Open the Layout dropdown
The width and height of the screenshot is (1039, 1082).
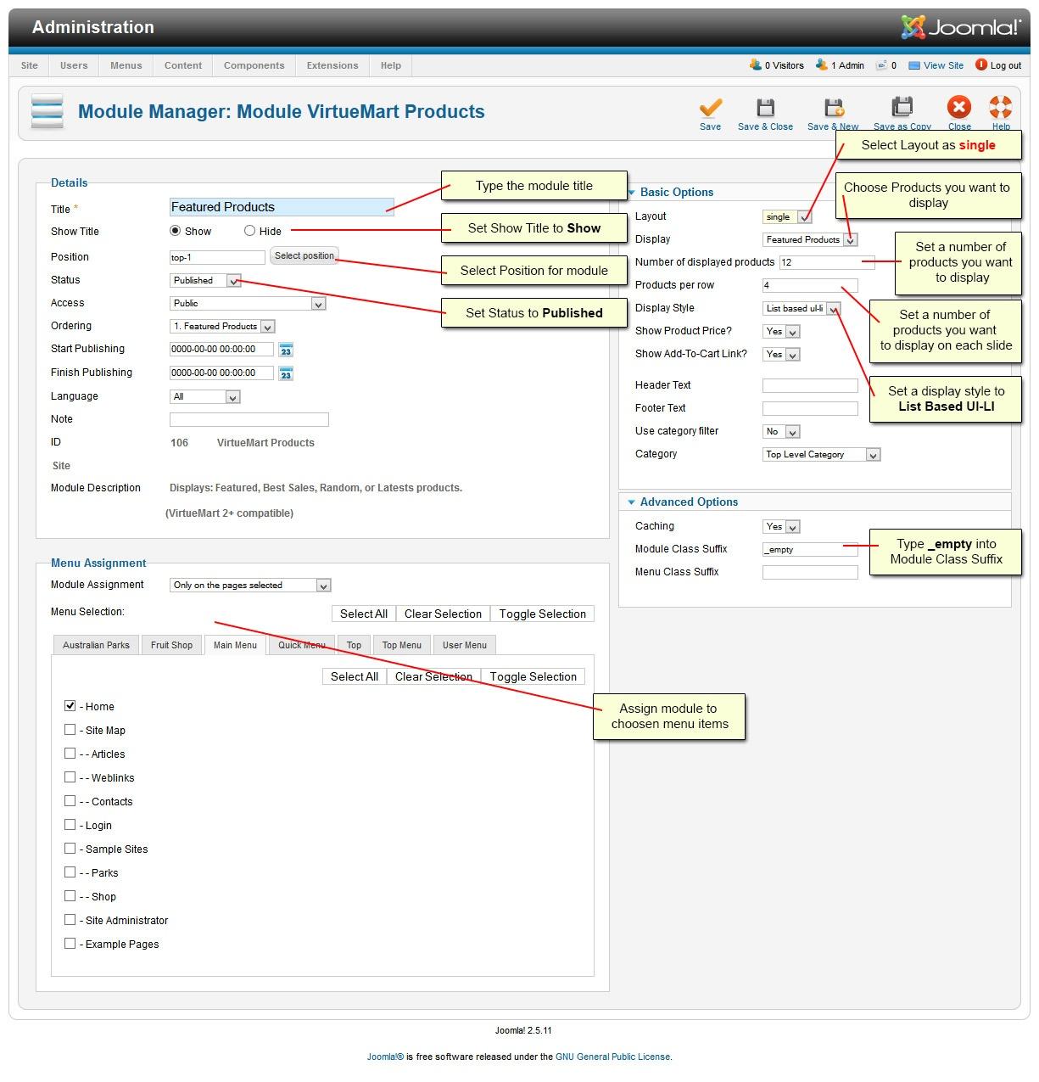pyautogui.click(x=787, y=216)
